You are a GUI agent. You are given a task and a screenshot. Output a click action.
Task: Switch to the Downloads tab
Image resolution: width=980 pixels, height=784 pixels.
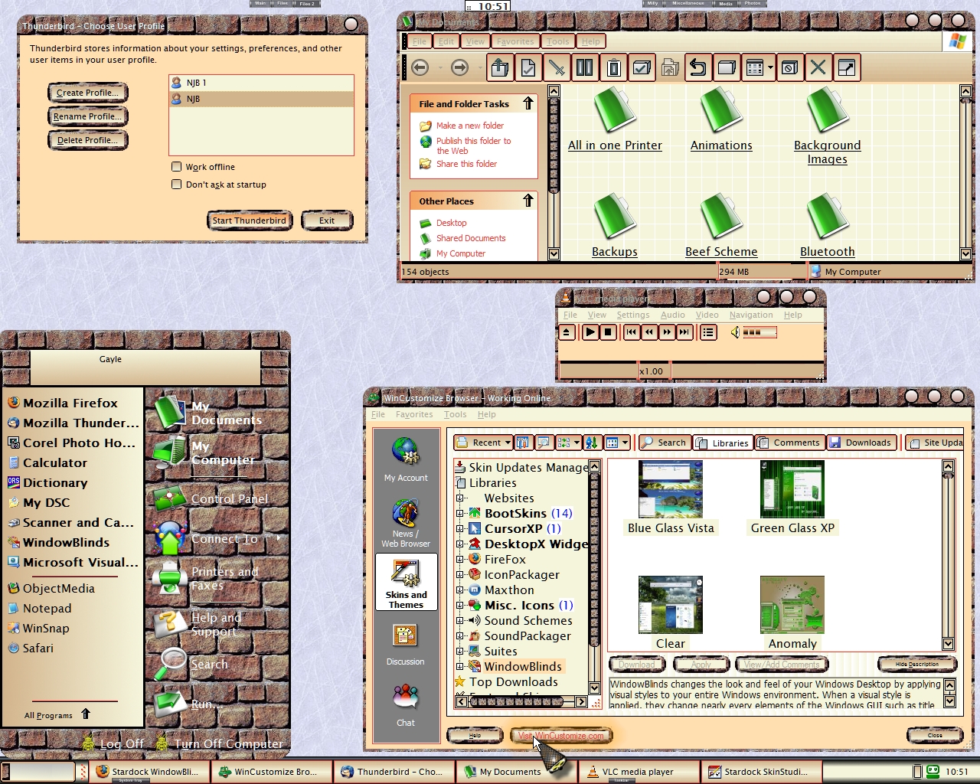pos(860,443)
